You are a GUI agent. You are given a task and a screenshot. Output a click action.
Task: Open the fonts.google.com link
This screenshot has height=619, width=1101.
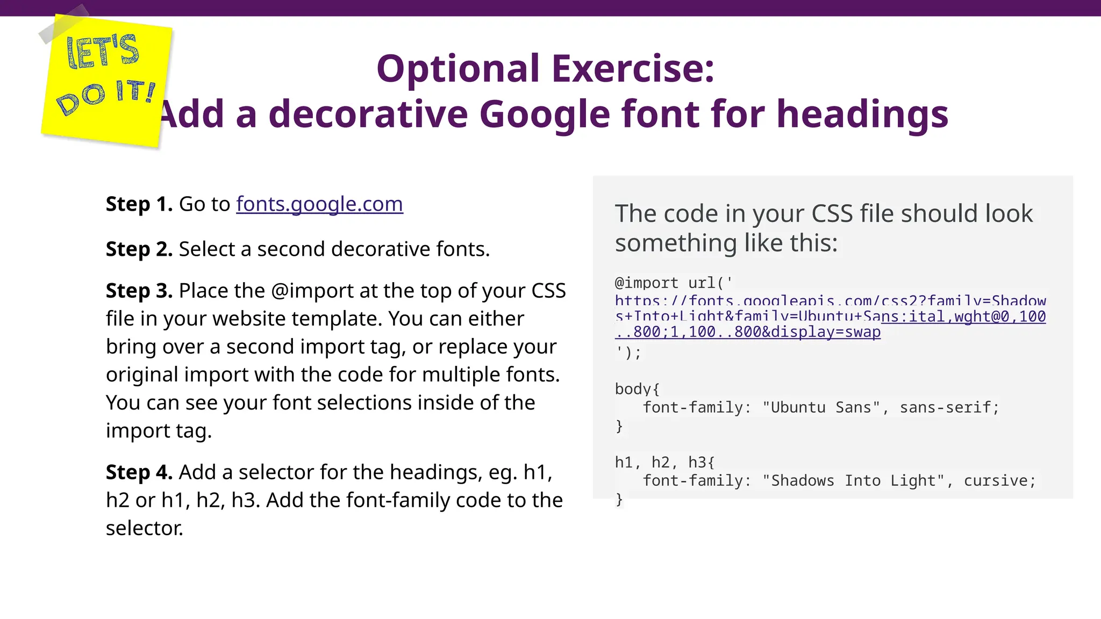(319, 205)
